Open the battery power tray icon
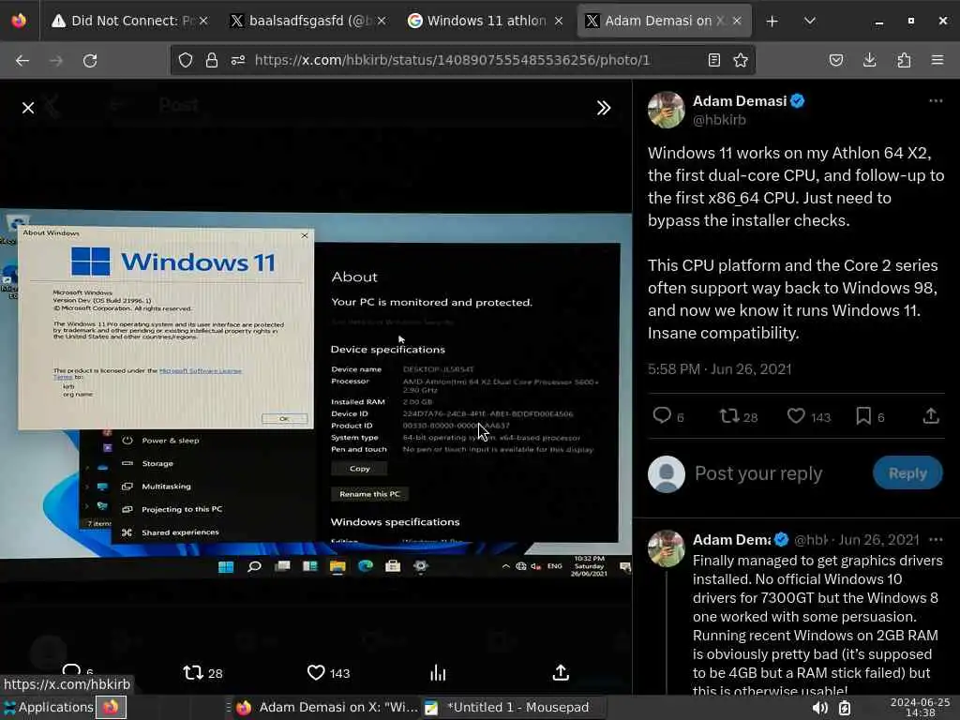Viewport: 960px width, 720px height. click(845, 708)
